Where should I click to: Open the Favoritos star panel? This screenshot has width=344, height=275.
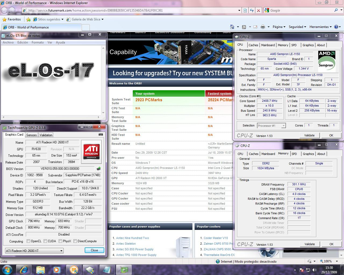tap(12, 19)
